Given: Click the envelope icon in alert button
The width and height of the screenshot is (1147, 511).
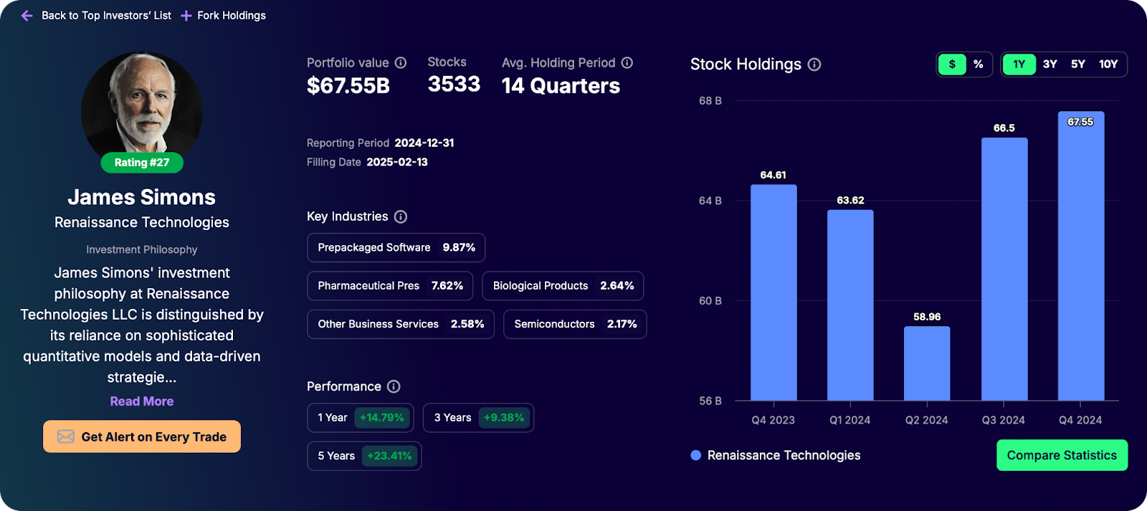Looking at the screenshot, I should tap(66, 436).
